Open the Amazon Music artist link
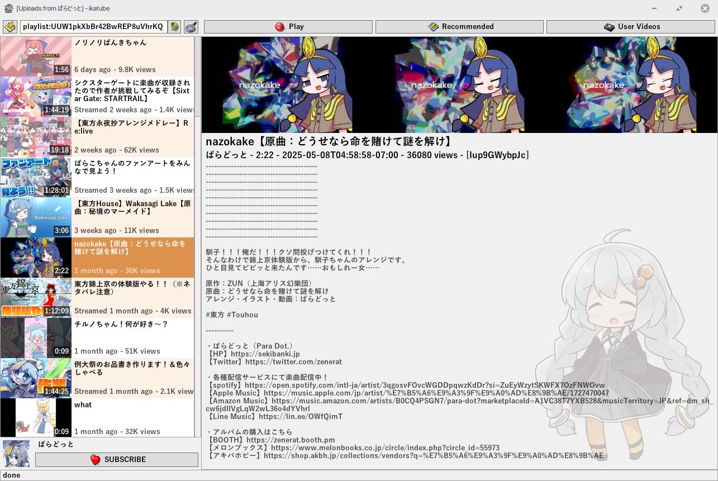This screenshot has width=718, height=481. pyautogui.click(x=459, y=405)
